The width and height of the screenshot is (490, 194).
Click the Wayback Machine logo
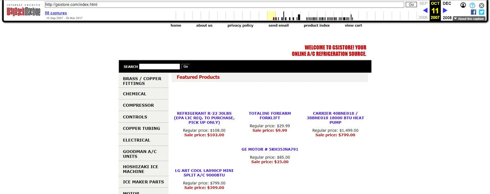point(23,11)
